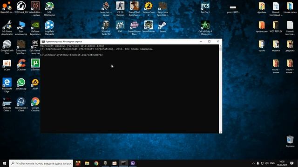The image size is (298, 167).
Task: Maximize the Command Prompt window
Action: tap(209, 41)
